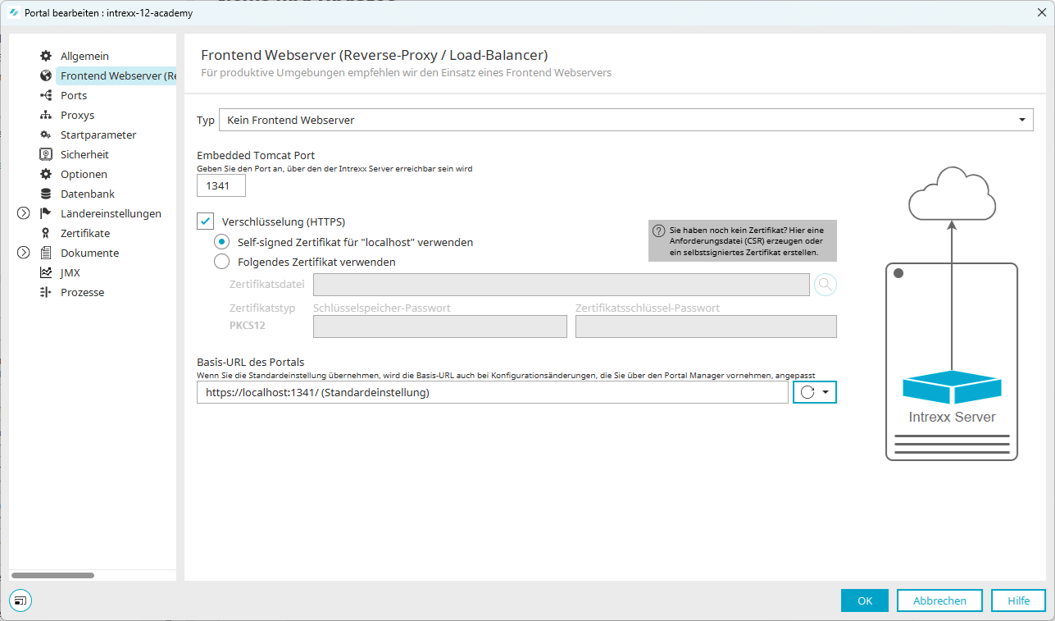Click into the Embedded Tomcat Port field

point(221,186)
